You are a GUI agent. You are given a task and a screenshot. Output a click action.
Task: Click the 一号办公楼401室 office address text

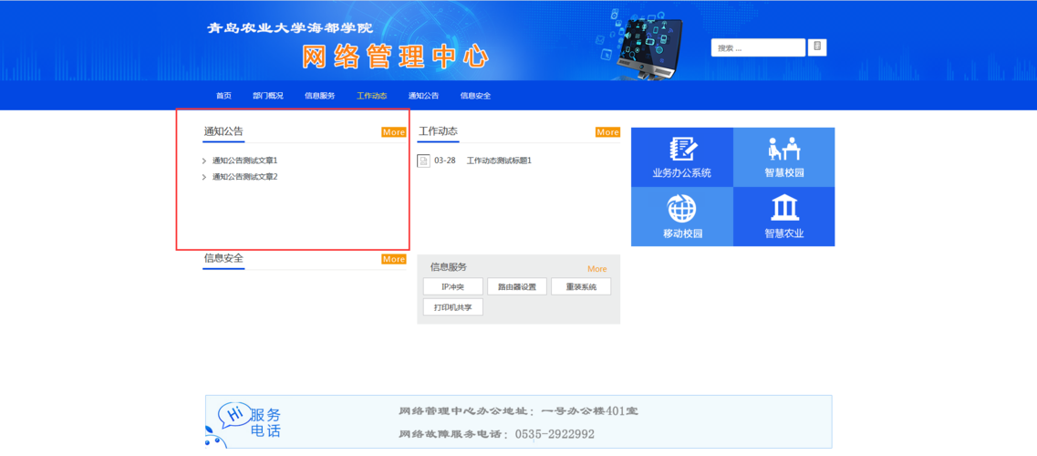589,411
